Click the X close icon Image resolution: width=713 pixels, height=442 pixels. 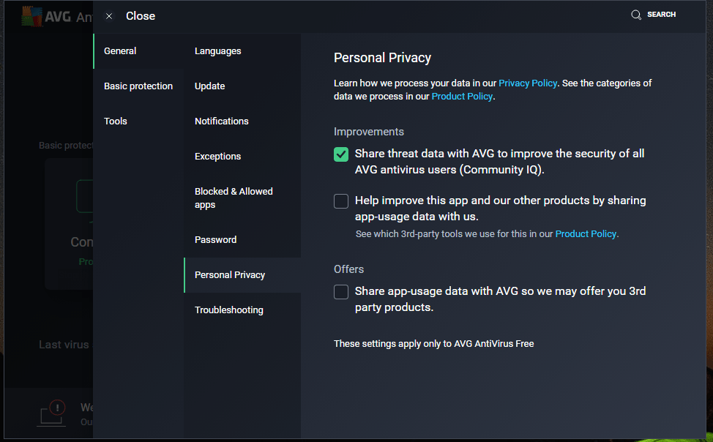(109, 16)
